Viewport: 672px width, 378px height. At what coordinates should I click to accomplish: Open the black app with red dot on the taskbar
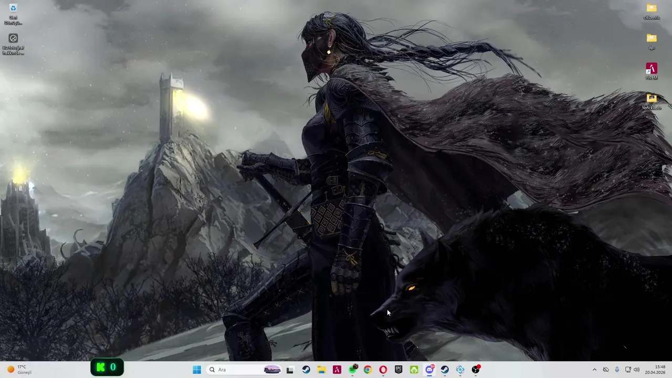476,370
